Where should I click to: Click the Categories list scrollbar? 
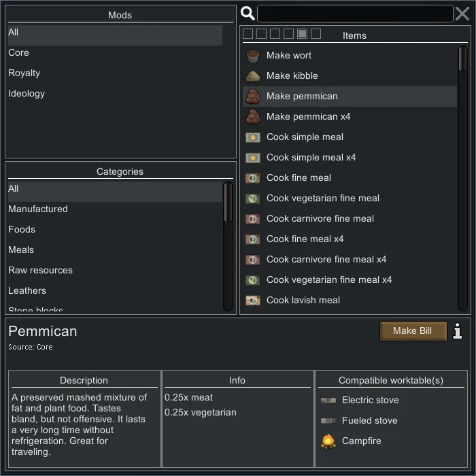pyautogui.click(x=228, y=204)
